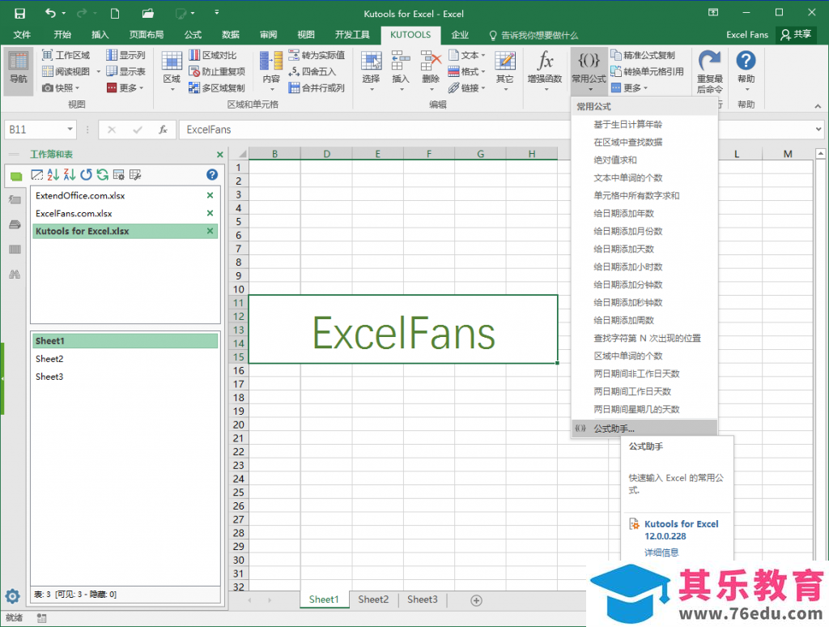Click the 多区域复制 copy ranges icon
Image resolution: width=829 pixels, height=627 pixels.
(194, 87)
